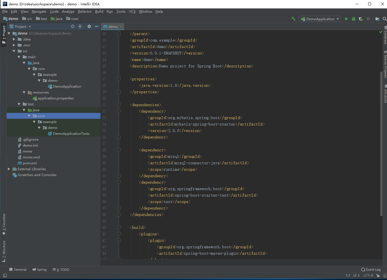Open the Terminal tool window
The width and height of the screenshot is (387, 280).
coord(18,269)
